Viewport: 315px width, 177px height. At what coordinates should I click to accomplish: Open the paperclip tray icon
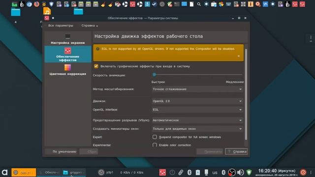181,172
